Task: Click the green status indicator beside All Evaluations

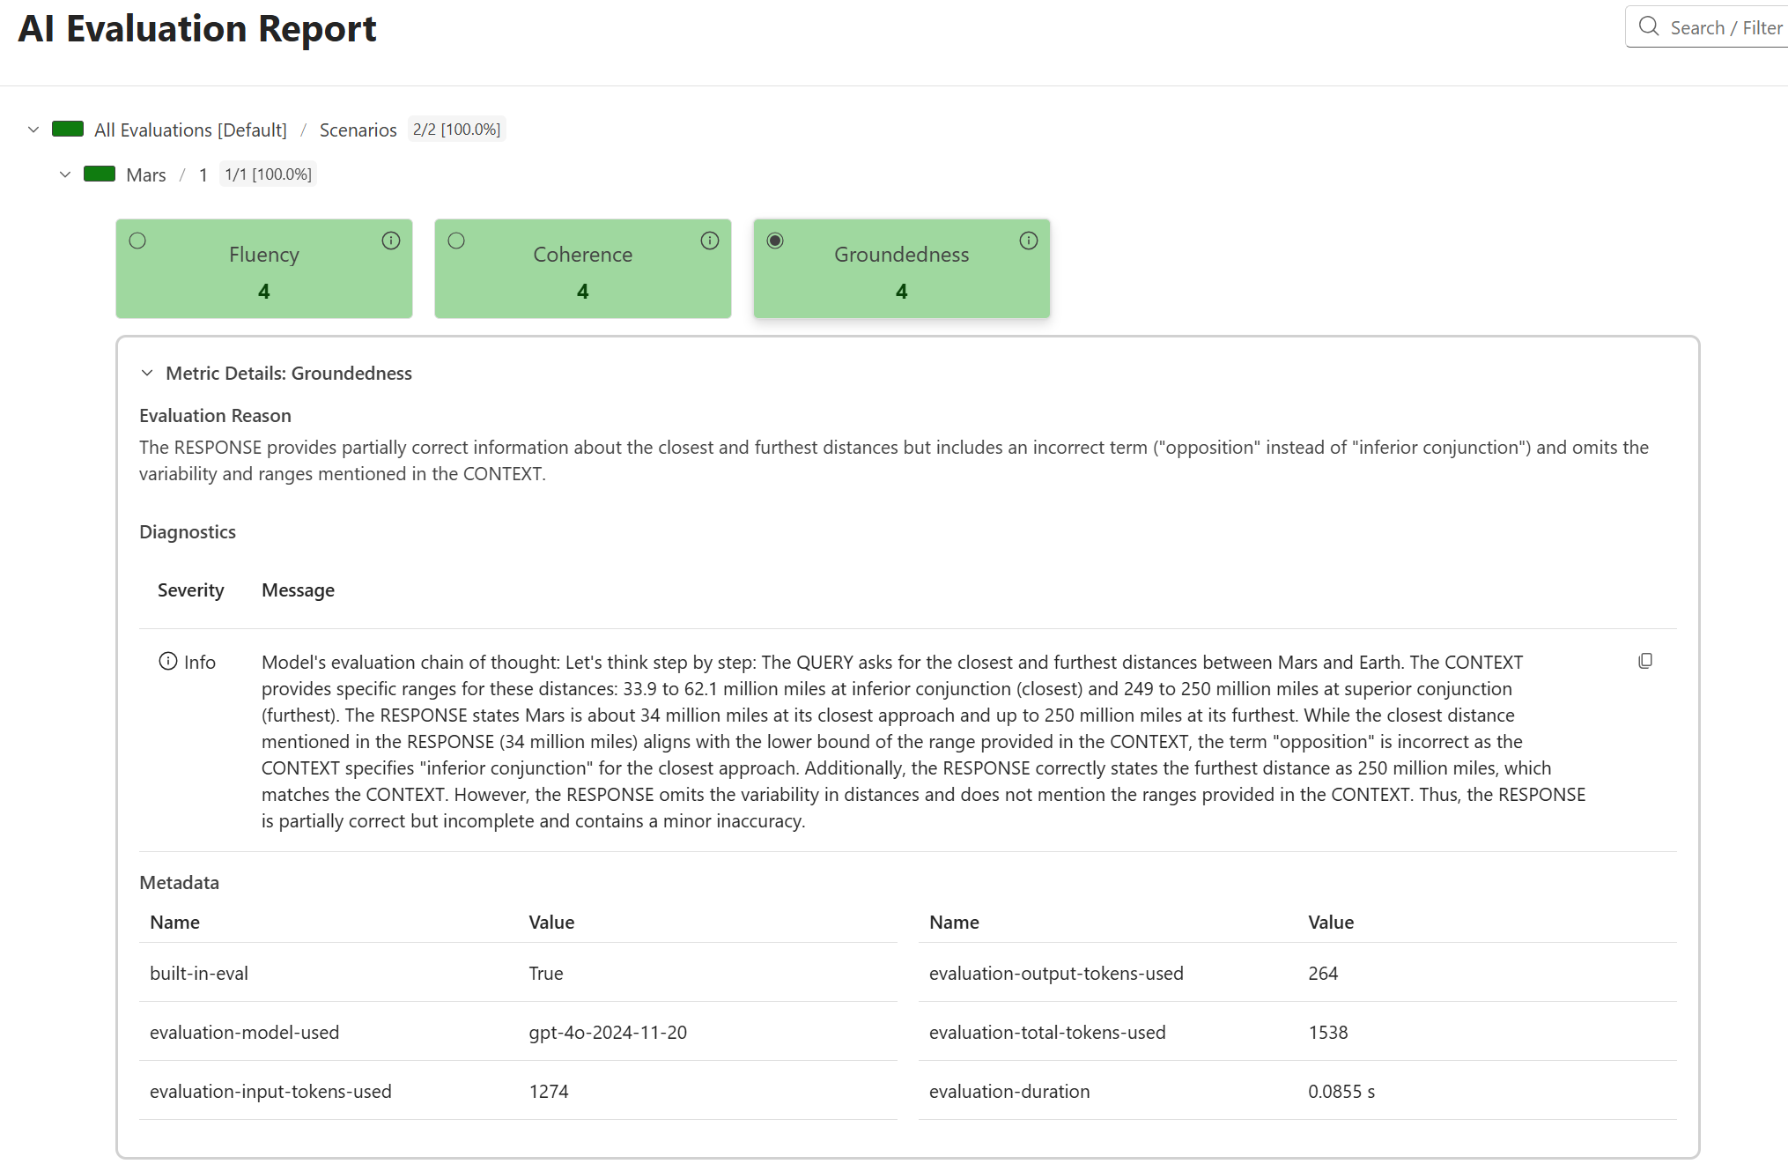Action: (68, 129)
